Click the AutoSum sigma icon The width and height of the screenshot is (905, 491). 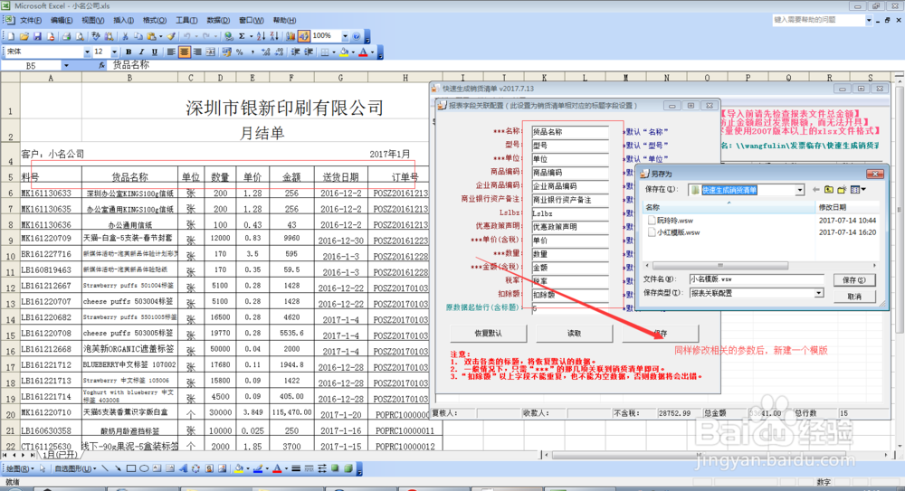(242, 36)
